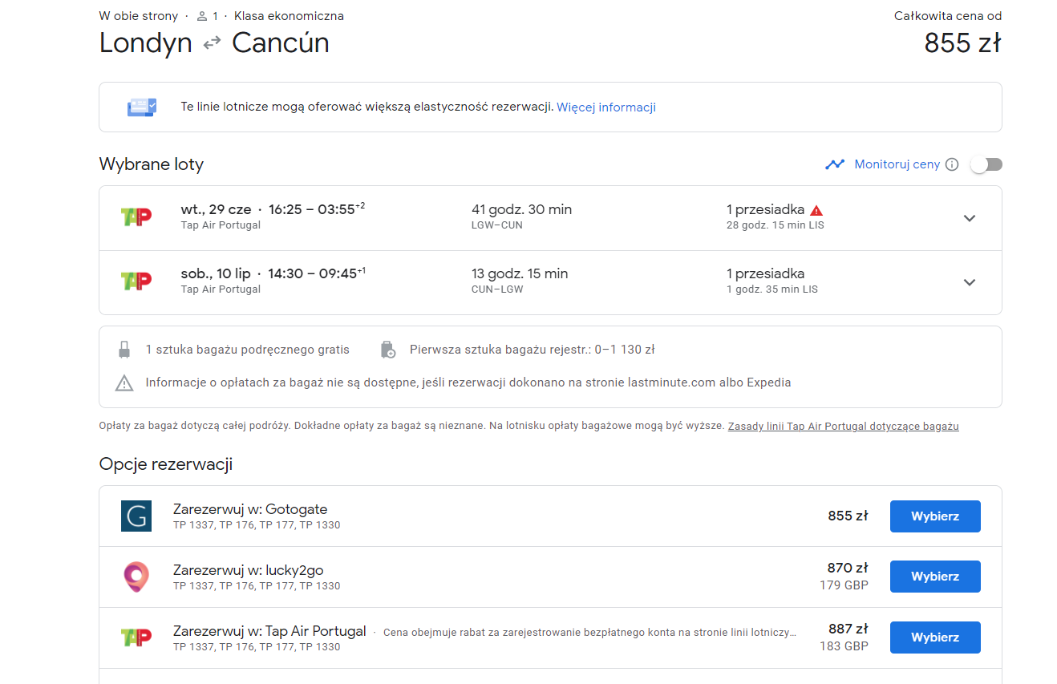Click the Monitoruj ceny trend line icon
1057x684 pixels.
[835, 164]
